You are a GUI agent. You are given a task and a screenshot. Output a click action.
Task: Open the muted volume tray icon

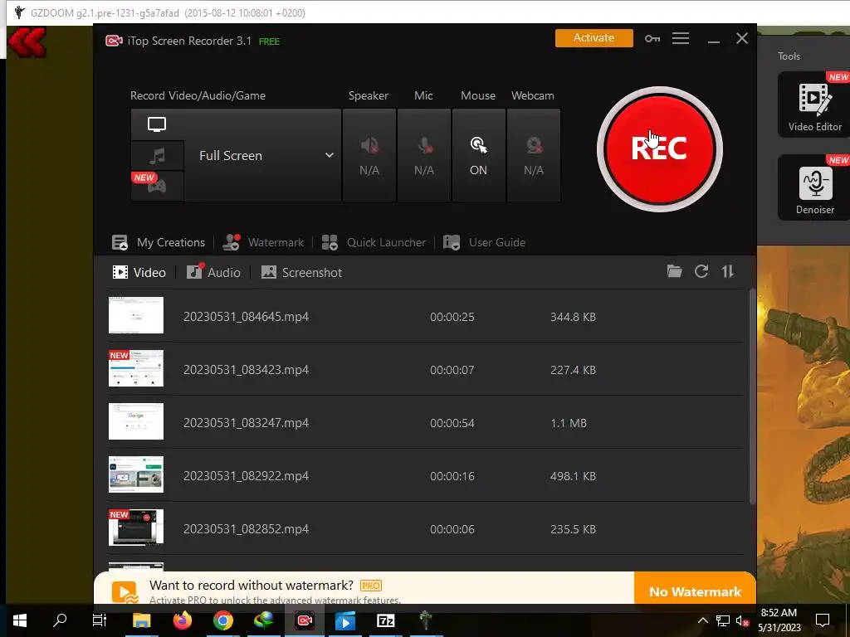tap(742, 620)
